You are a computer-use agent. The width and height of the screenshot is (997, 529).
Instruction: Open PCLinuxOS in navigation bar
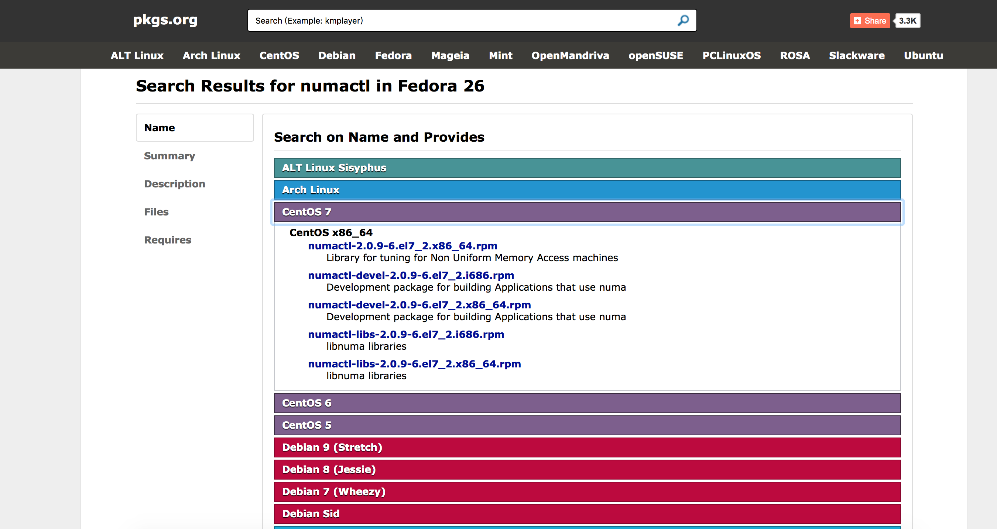click(x=732, y=55)
